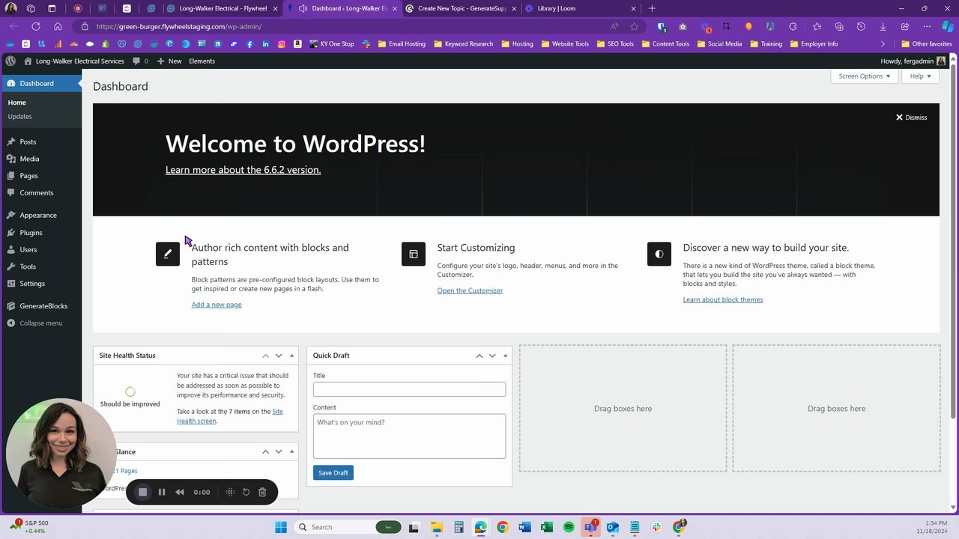This screenshot has height=539, width=959.
Task: Delete the Loom recording with trash icon
Action: pyautogui.click(x=262, y=492)
